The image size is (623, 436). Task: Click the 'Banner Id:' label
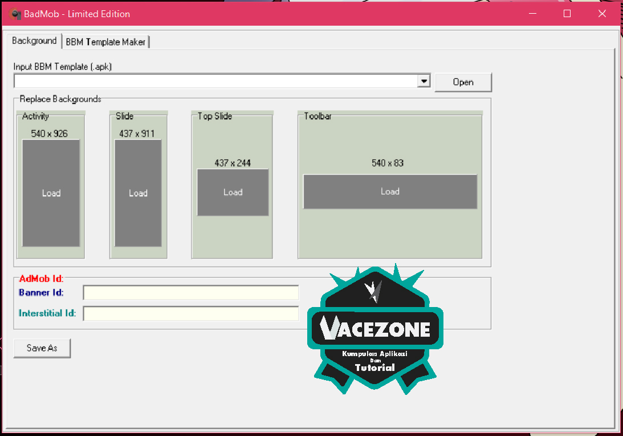[x=41, y=293]
